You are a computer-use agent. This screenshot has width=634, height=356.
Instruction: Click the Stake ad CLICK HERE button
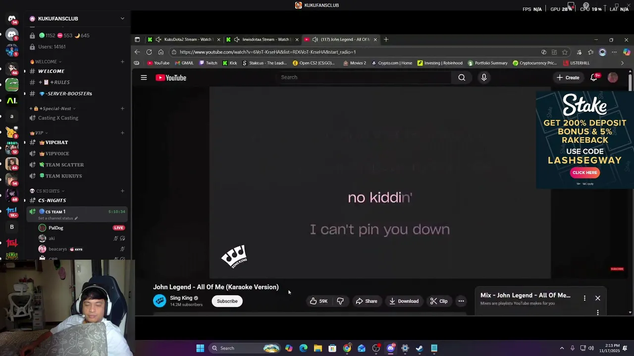click(x=584, y=173)
